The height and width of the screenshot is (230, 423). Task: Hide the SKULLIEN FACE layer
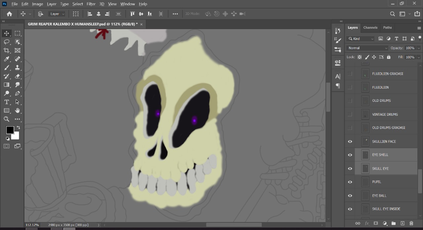pos(350,141)
